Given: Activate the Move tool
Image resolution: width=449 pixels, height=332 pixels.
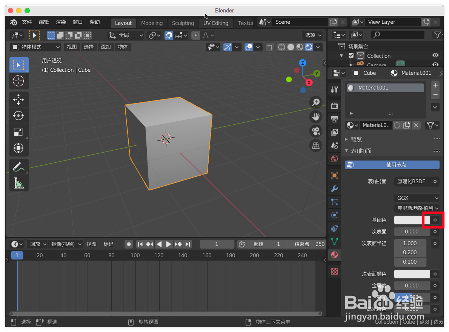Looking at the screenshot, I should click(x=18, y=100).
